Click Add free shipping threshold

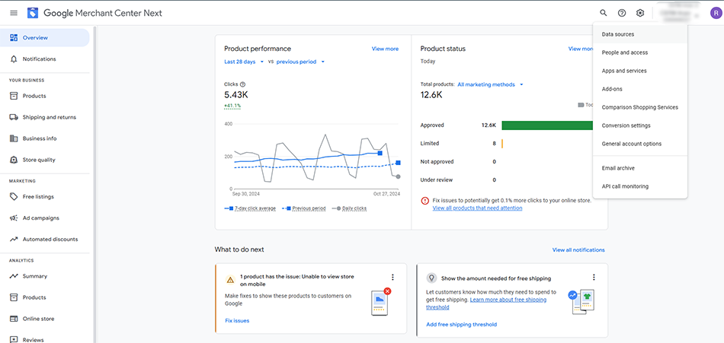[x=461, y=325]
